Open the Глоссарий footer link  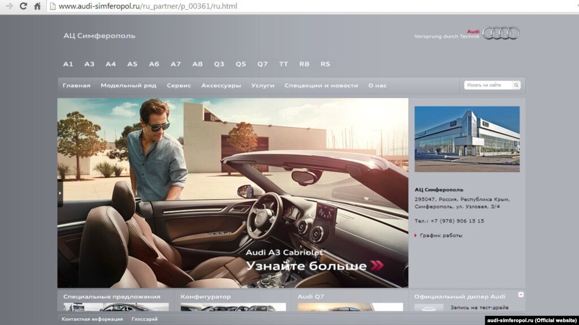coord(144,319)
